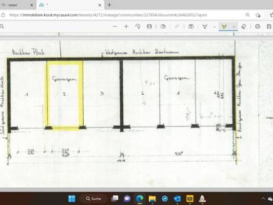Expand the Highlight color options arrow
Image resolution: width=273 pixels, height=205 pixels.
pyautogui.click(x=234, y=27)
